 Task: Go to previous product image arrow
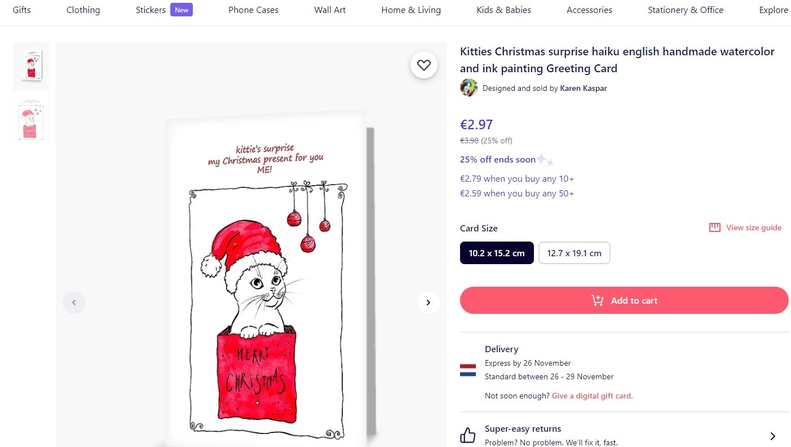pos(74,303)
